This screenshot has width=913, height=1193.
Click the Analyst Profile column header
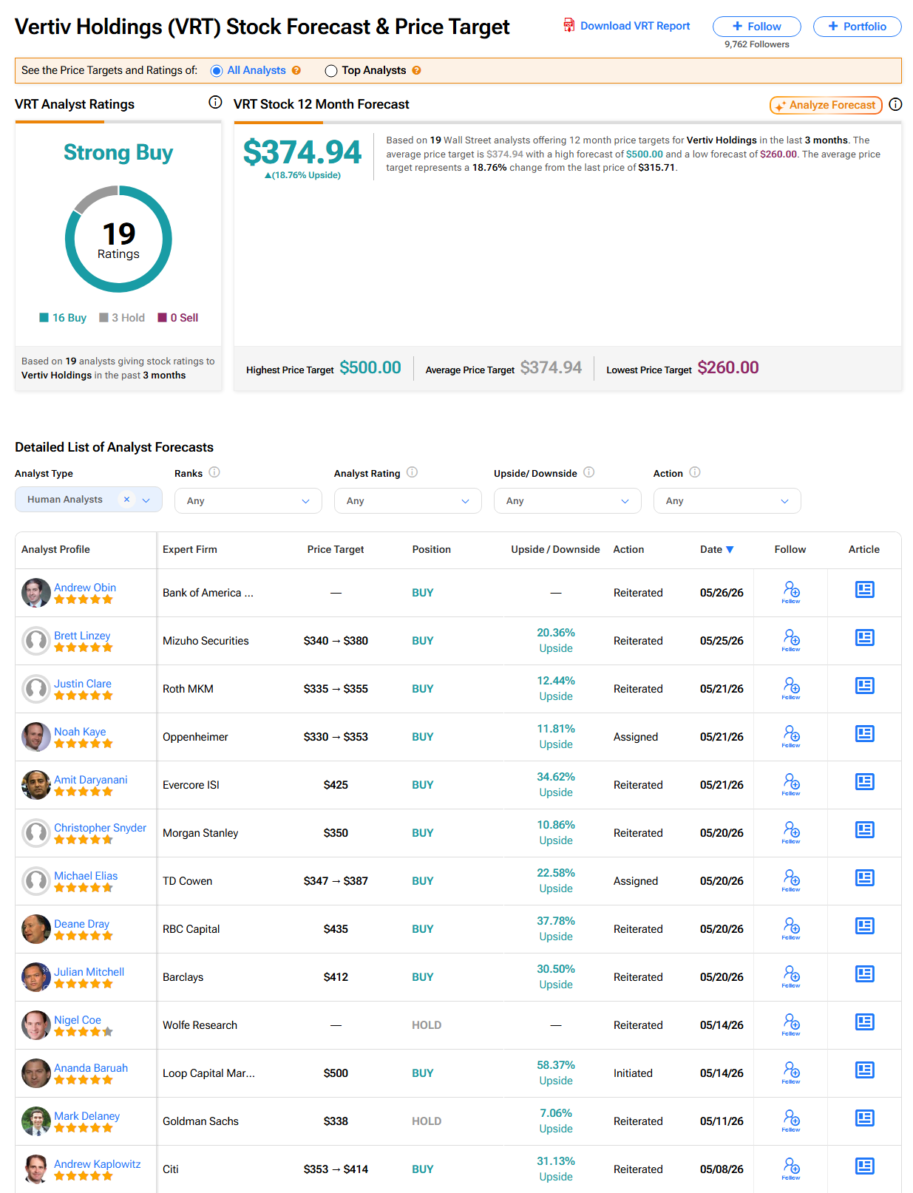[x=55, y=549]
